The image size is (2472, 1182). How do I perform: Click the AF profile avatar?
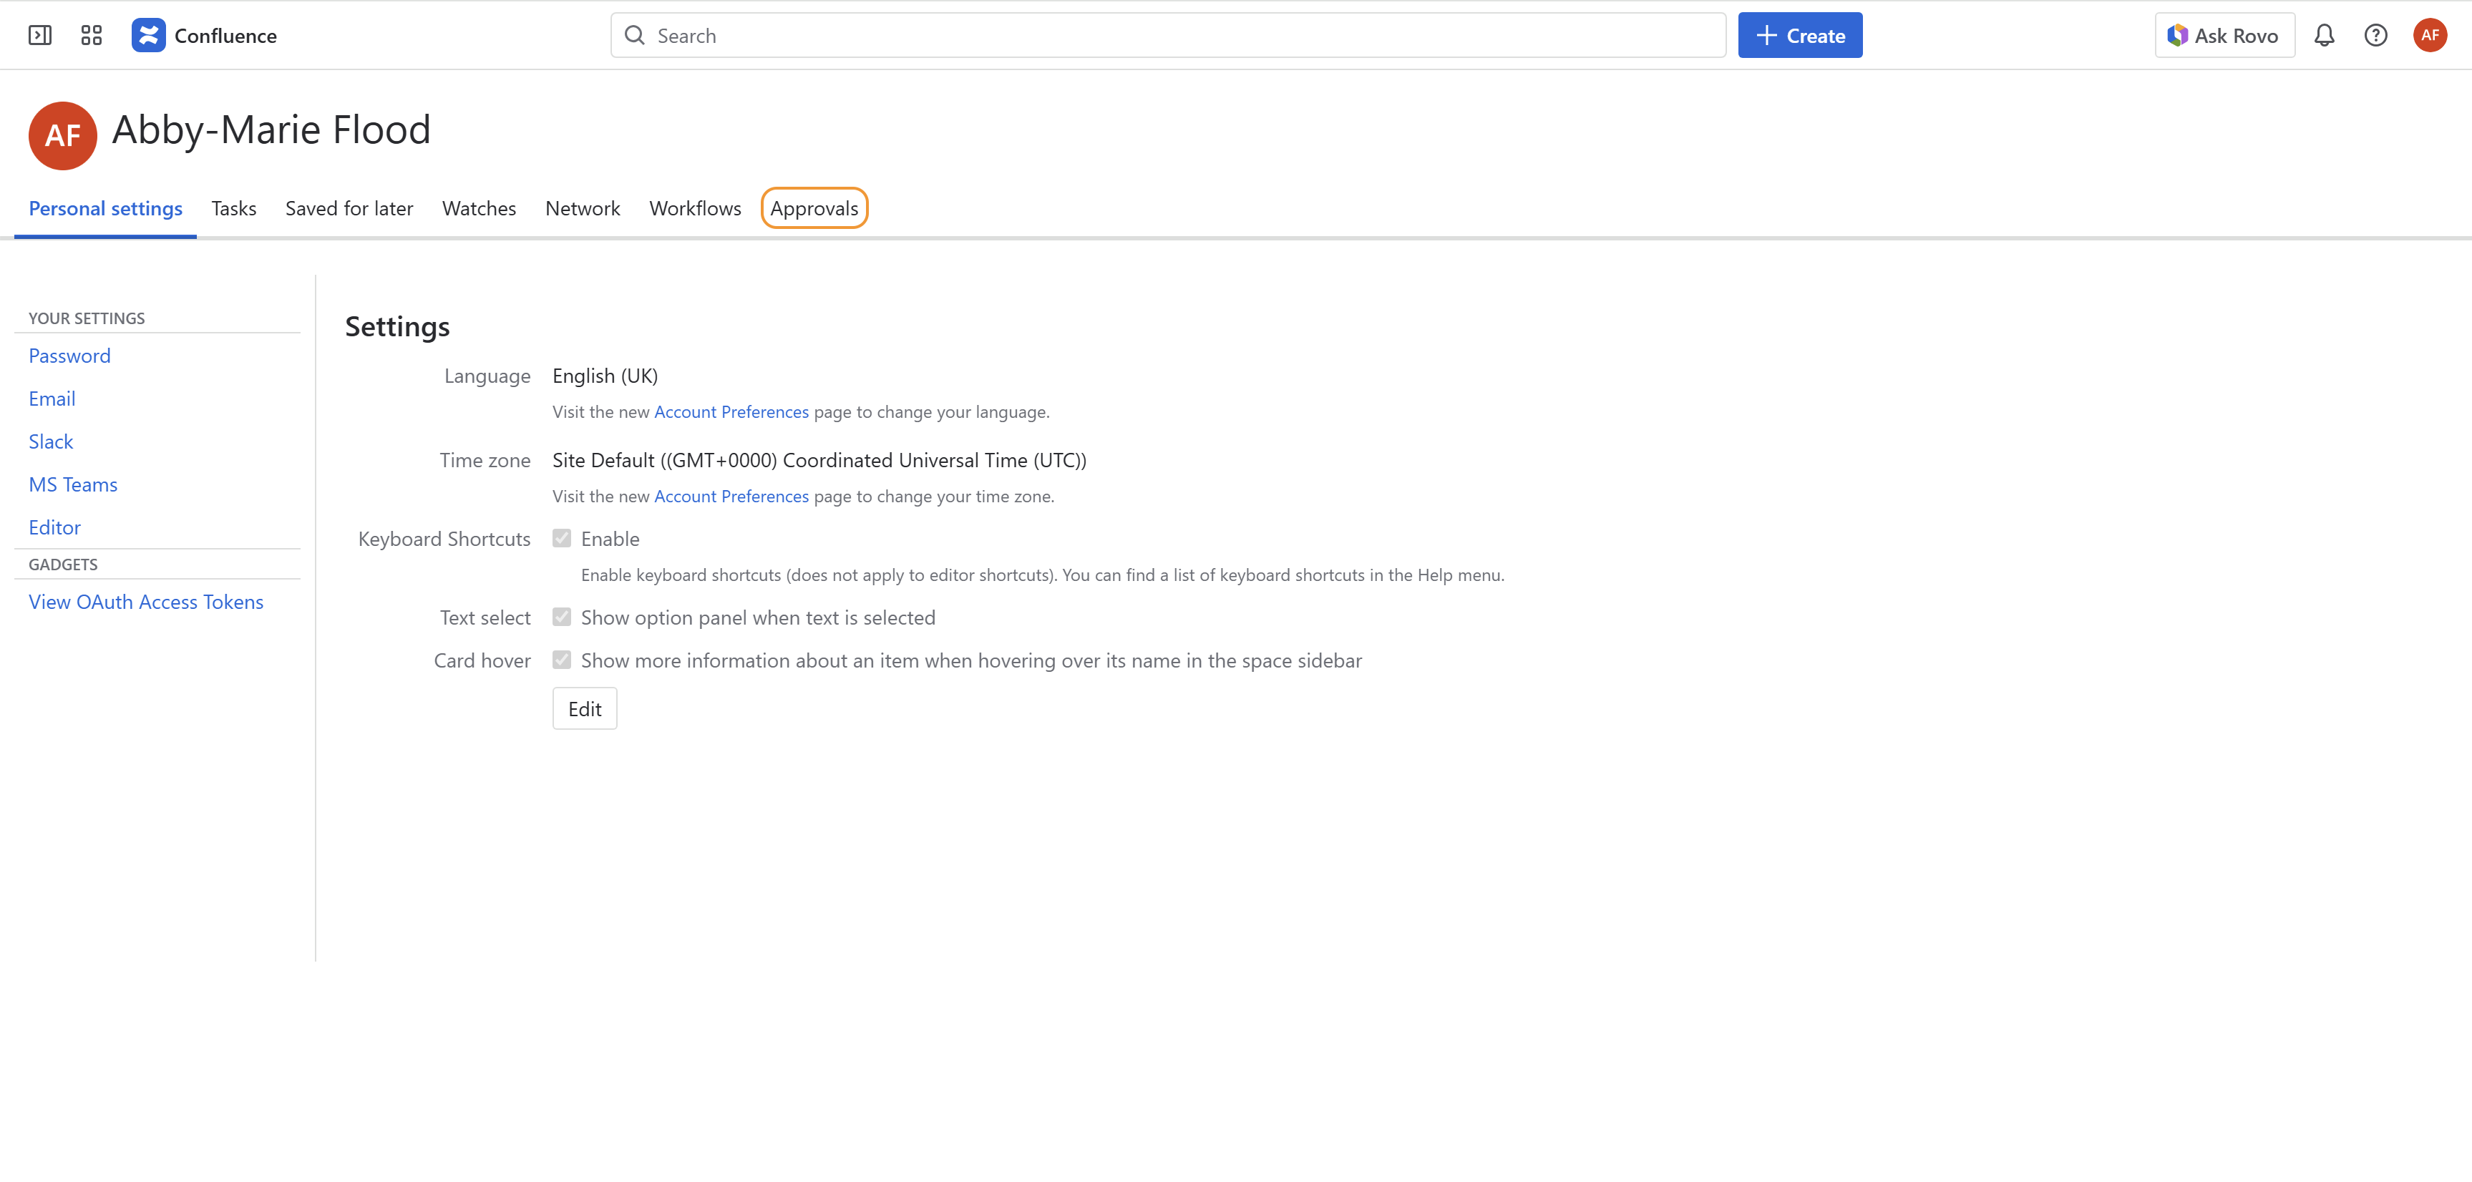pyautogui.click(x=2430, y=34)
